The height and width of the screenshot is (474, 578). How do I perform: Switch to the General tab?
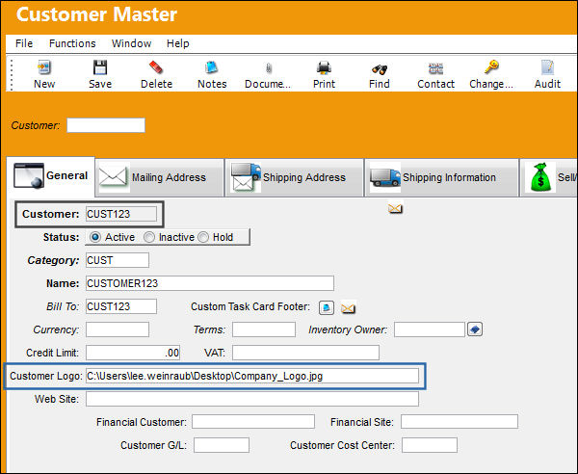tap(51, 176)
